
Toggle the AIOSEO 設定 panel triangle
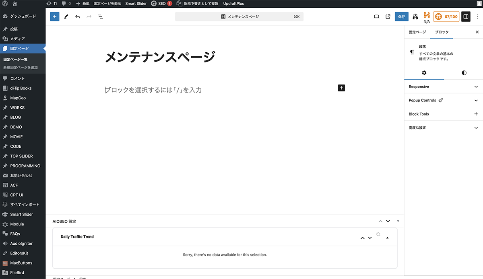[x=398, y=221]
